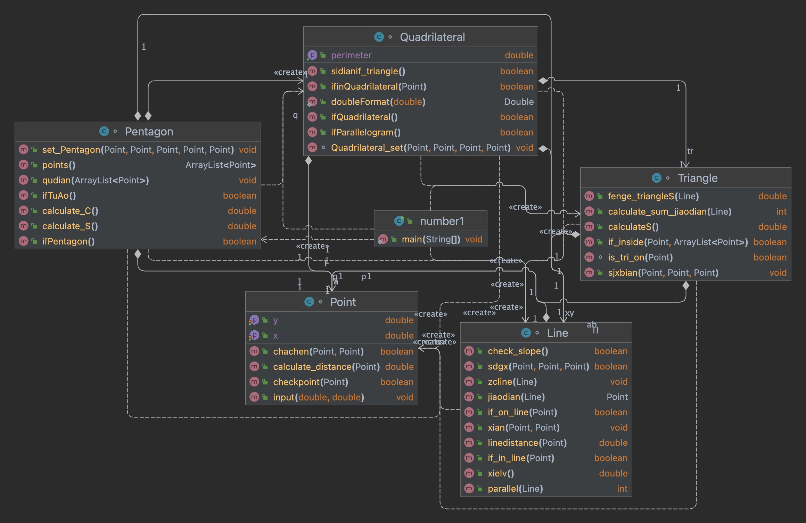
Task: Click x field in Point class
Action: pyautogui.click(x=275, y=335)
